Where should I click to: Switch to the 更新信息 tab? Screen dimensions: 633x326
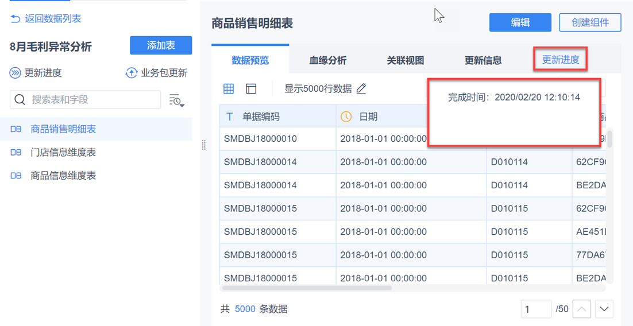[483, 60]
